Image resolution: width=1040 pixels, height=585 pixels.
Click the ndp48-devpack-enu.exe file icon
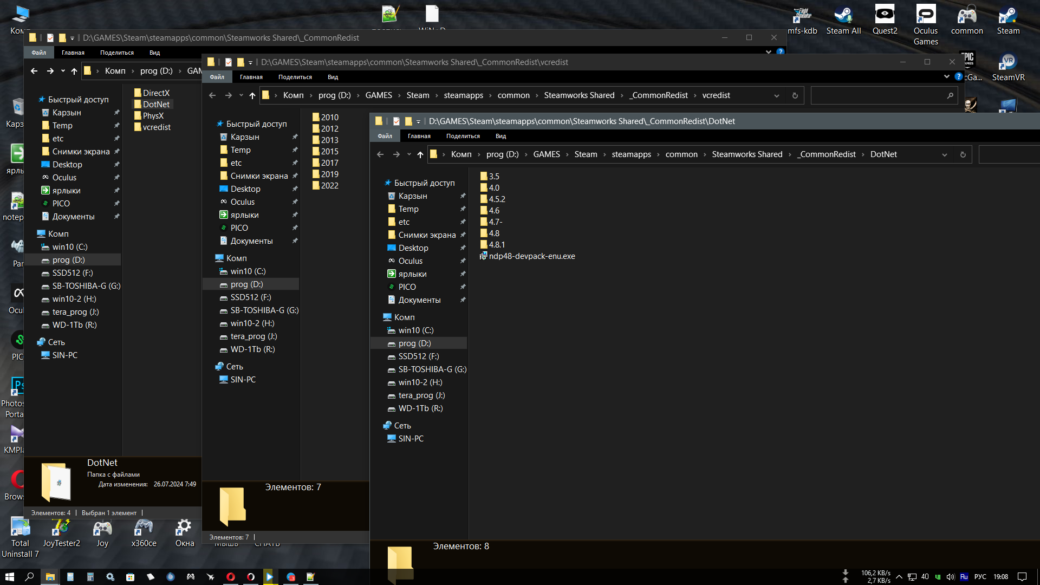[484, 256]
